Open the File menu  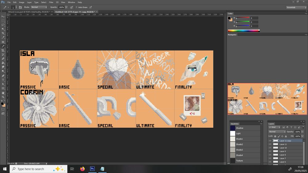pyautogui.click(x=9, y=2)
